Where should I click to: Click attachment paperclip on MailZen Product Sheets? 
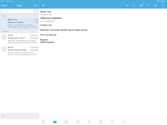[37, 50]
